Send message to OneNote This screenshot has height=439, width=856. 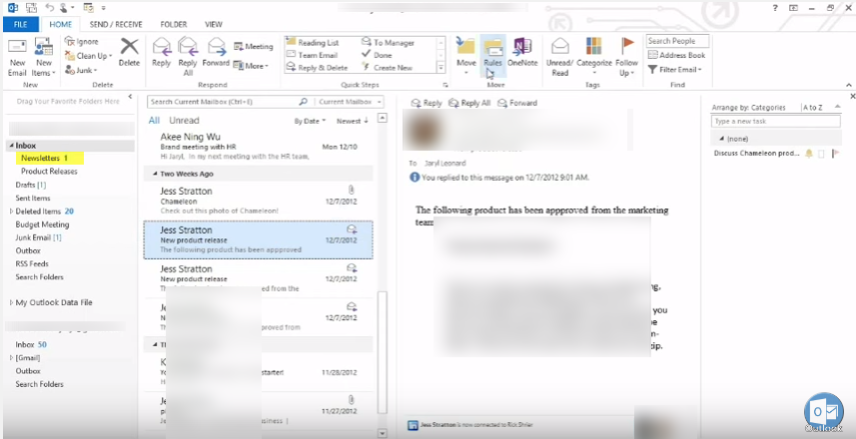click(x=522, y=52)
